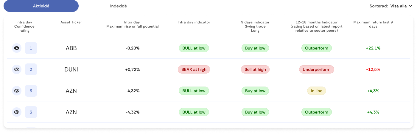Screen dimensions: 417x134
Task: Click the BULL at low badge for ABB
Action: (x=194, y=48)
